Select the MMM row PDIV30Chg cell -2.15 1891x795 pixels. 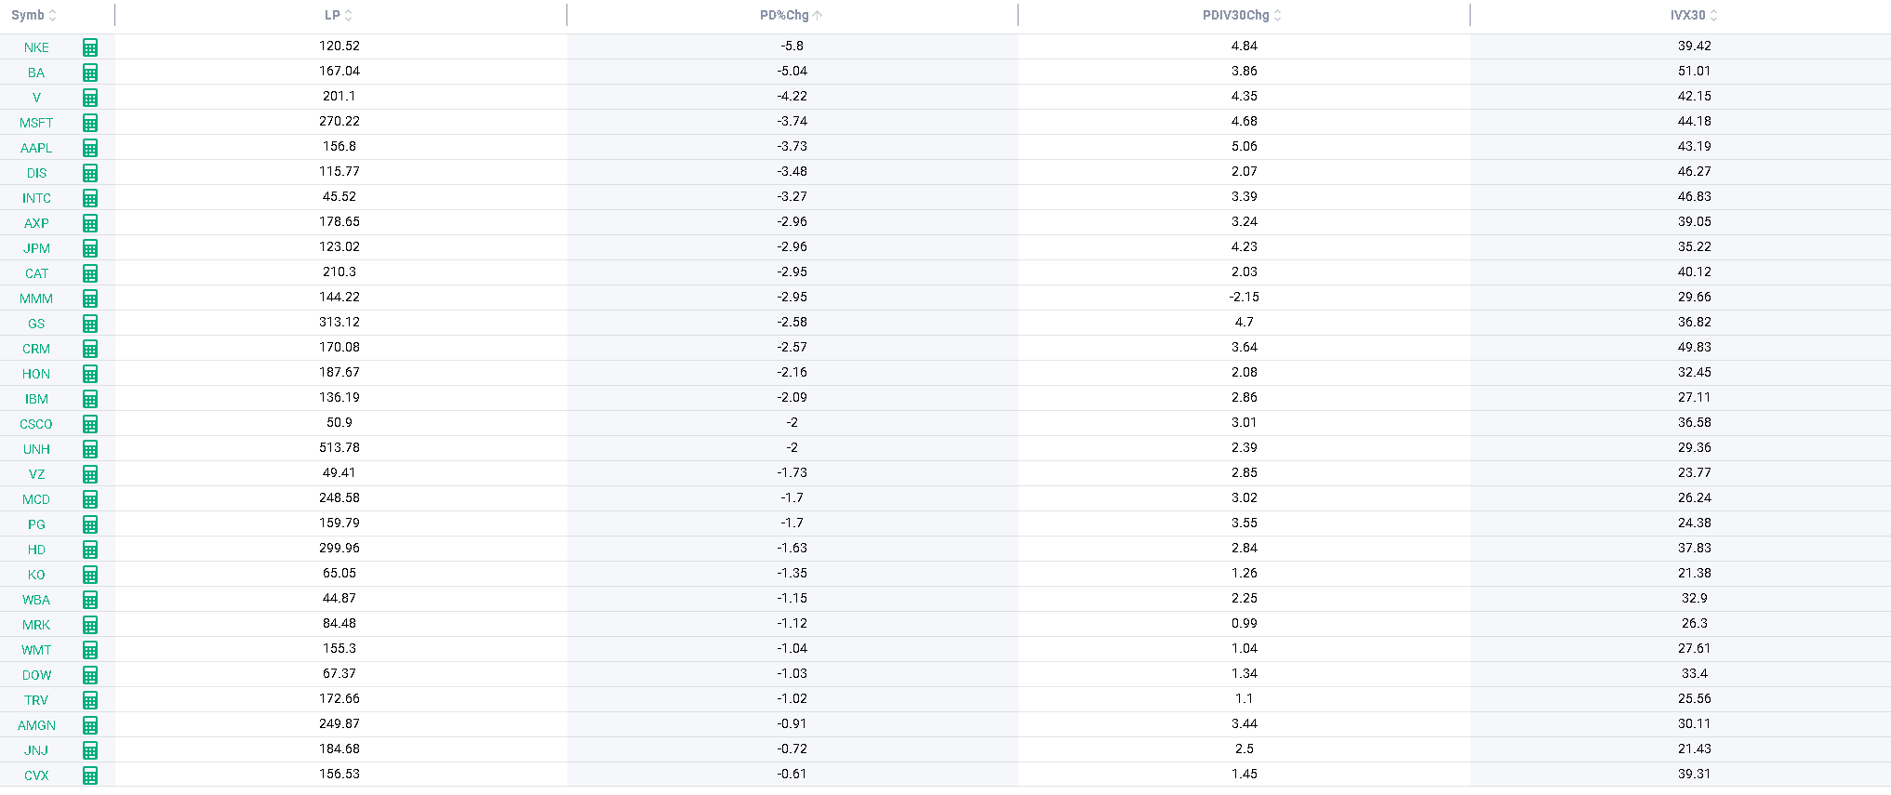[1244, 298]
